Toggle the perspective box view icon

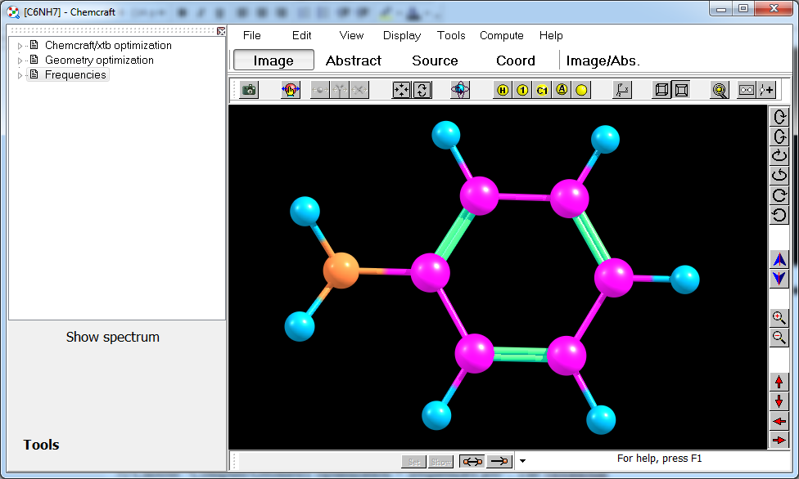coord(681,90)
